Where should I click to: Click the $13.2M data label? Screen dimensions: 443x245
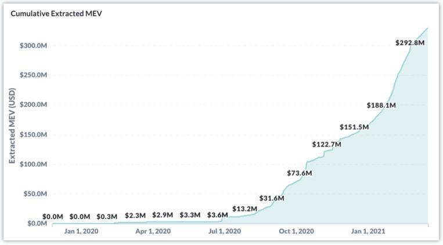click(x=244, y=209)
